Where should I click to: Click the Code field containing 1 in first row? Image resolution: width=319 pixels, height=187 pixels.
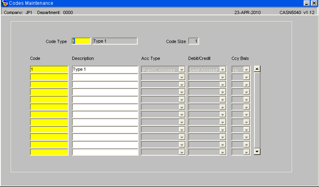coord(49,70)
